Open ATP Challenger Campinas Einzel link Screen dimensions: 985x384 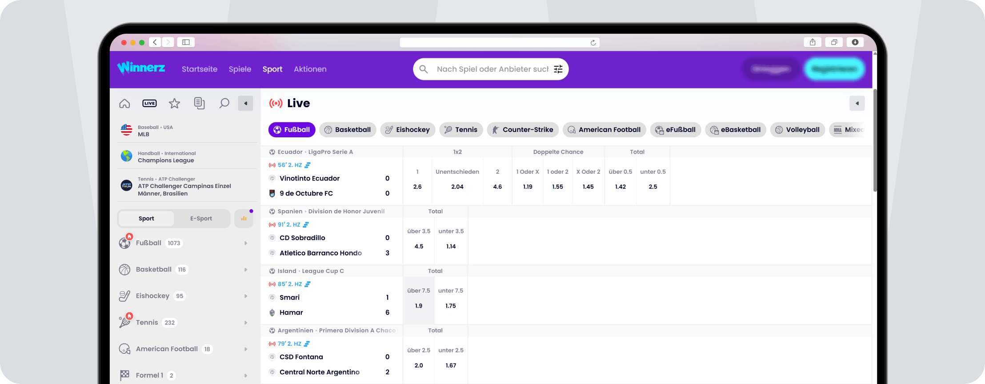(187, 187)
